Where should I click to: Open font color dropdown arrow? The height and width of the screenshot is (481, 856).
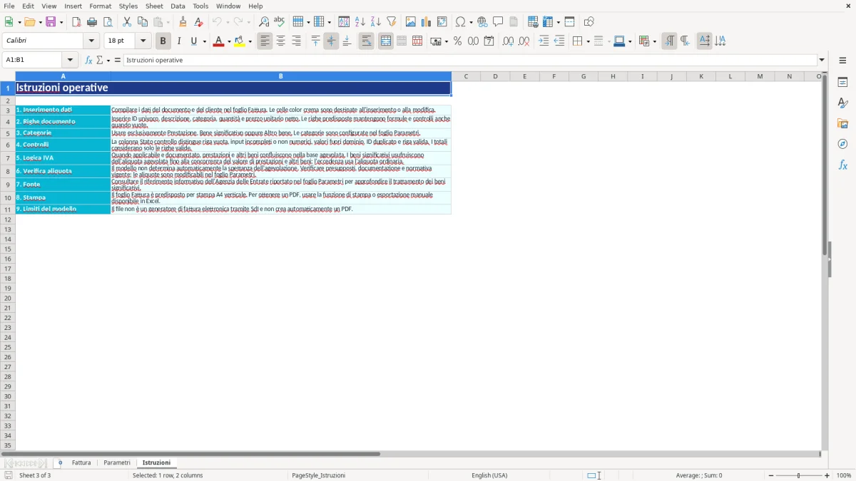[229, 41]
